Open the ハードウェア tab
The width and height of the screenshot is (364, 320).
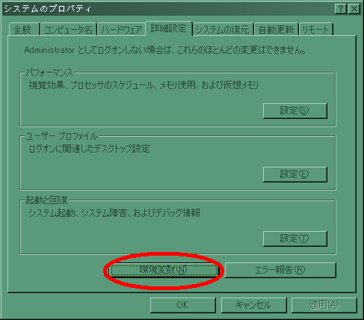121,30
